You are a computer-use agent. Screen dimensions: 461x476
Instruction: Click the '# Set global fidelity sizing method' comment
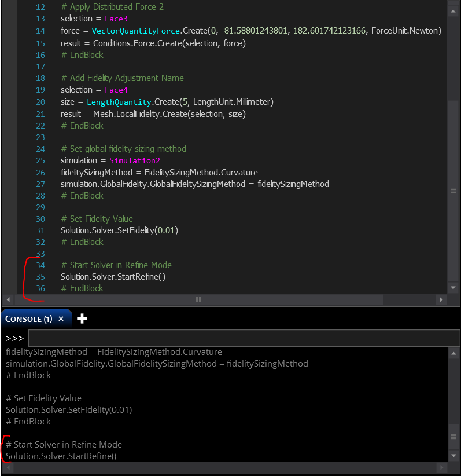click(x=123, y=149)
